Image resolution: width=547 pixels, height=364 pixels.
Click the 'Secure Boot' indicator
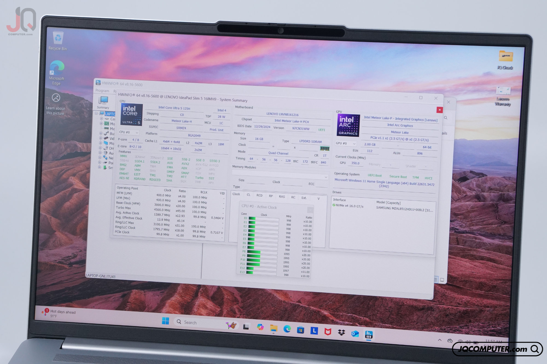click(x=398, y=177)
